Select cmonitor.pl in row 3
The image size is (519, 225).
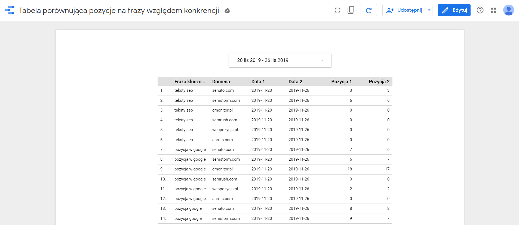pos(222,110)
